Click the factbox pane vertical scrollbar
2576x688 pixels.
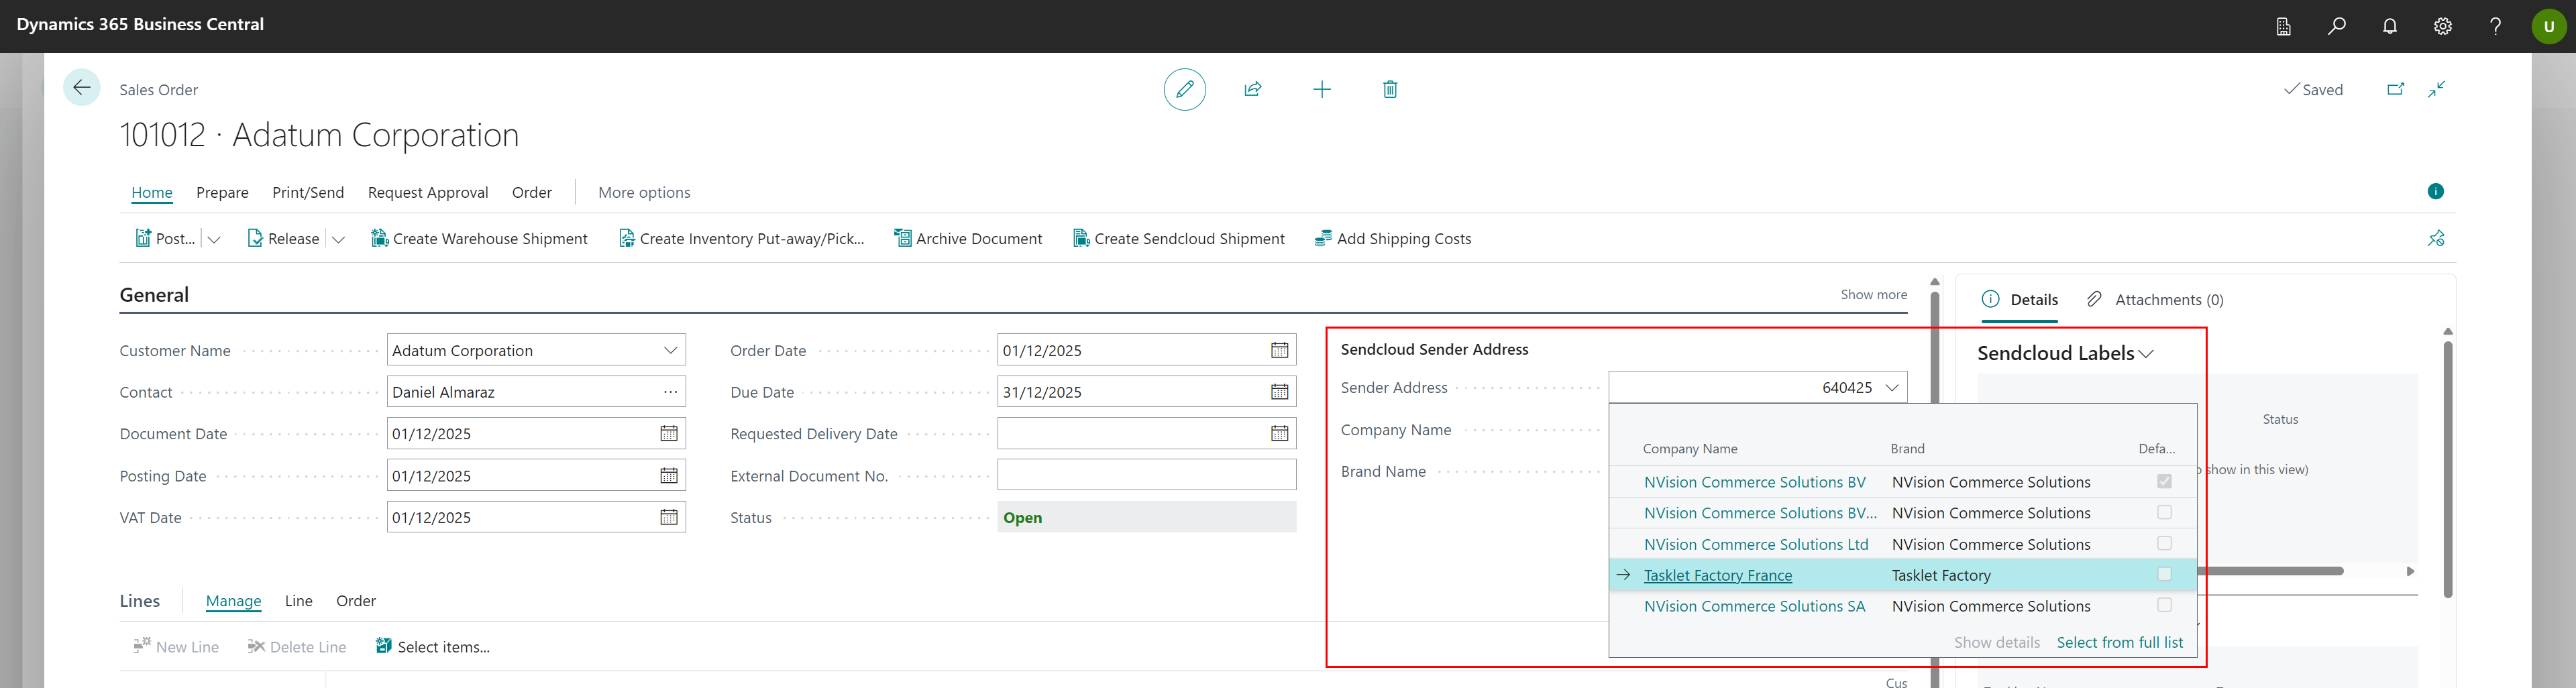coord(2447,470)
